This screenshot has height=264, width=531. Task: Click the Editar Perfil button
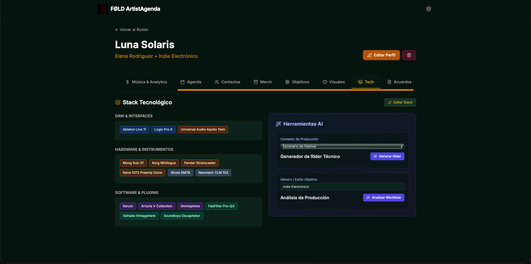click(x=381, y=55)
